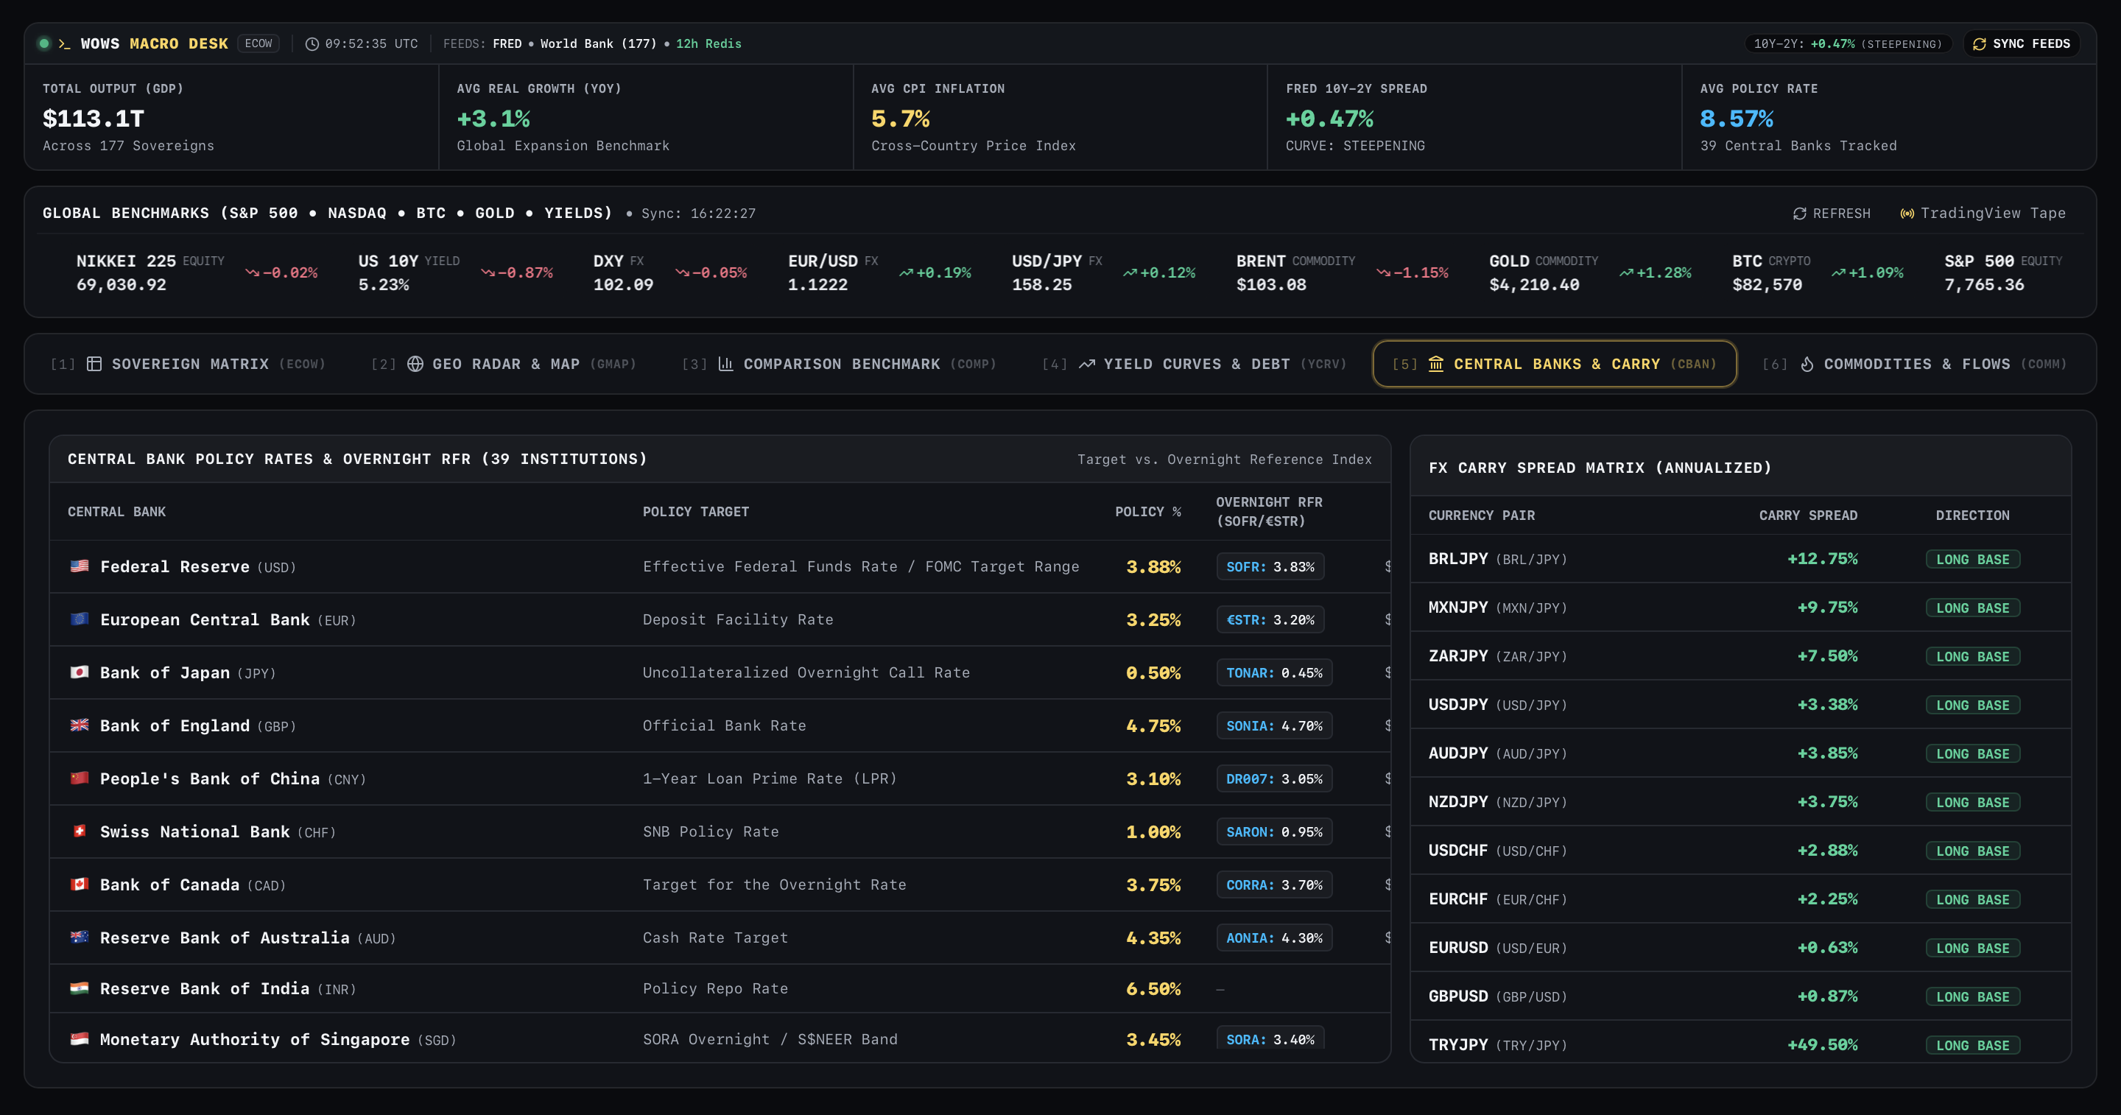Click the Switzerland flag icon
The image size is (2121, 1115).
[x=79, y=831]
